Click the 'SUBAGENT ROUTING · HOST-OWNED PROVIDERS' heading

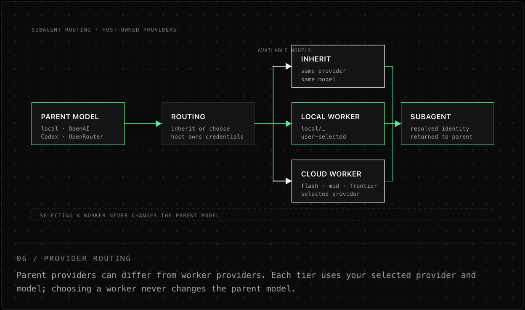[104, 30]
